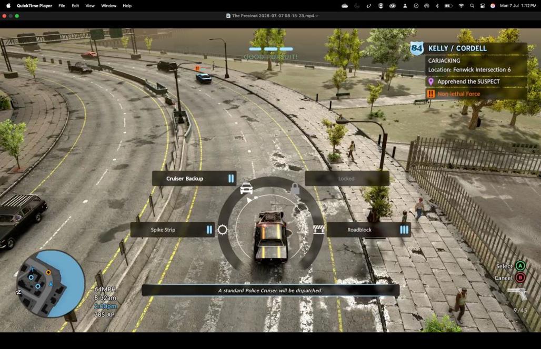This screenshot has width=541, height=349.
Task: Click the orange marker on the minimap
Action: tap(48, 272)
